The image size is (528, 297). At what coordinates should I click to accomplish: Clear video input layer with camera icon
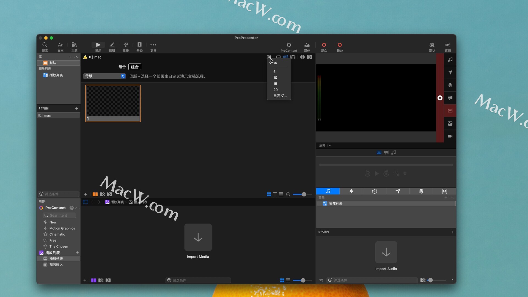(x=450, y=136)
